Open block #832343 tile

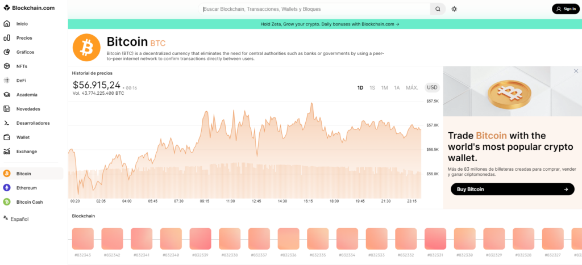[83, 239]
